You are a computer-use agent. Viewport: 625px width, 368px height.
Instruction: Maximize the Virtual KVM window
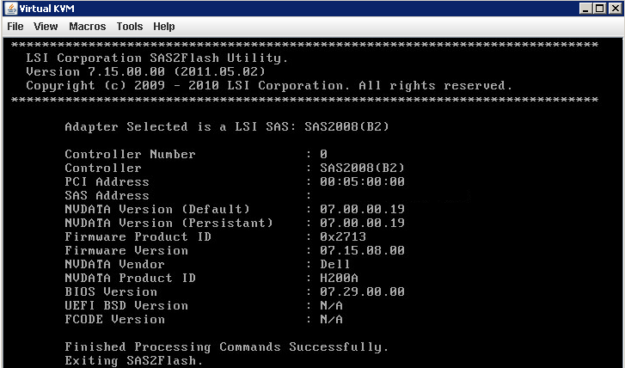click(601, 8)
